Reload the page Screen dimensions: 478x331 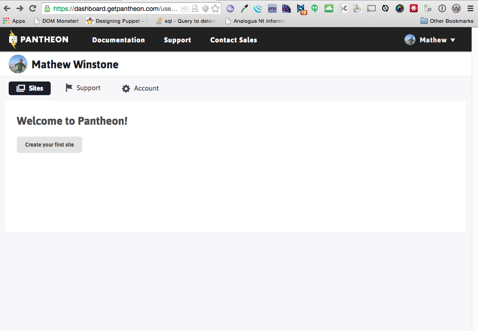pyautogui.click(x=32, y=9)
